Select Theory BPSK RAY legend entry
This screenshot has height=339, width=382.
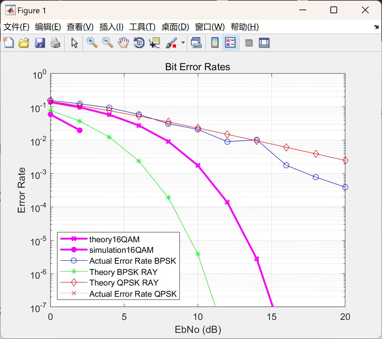click(123, 272)
